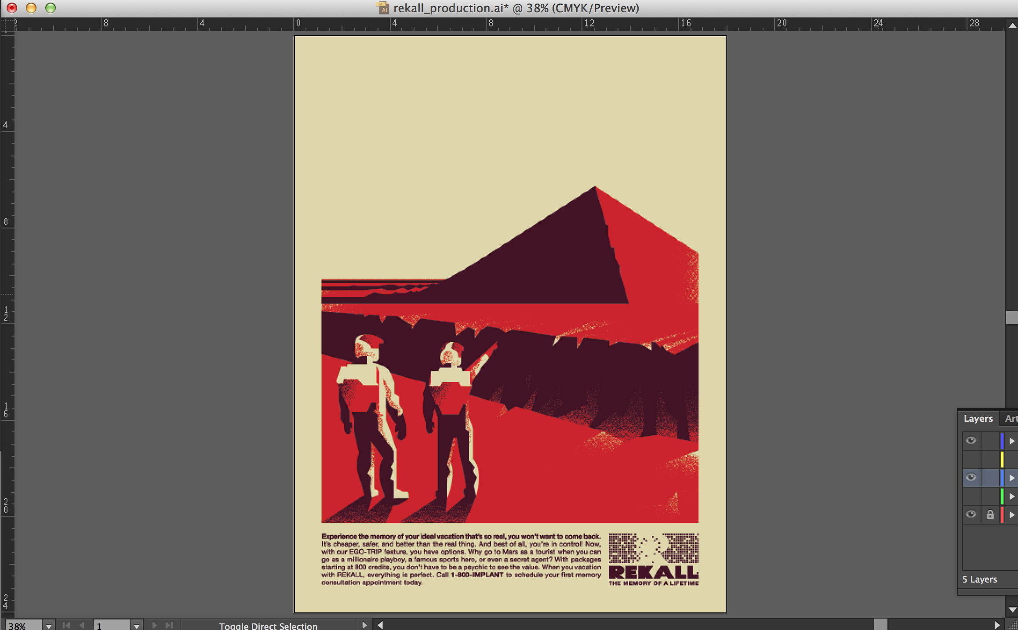Viewport: 1018px width, 630px height.
Task: Lock the green layer using its lock cell
Action: tap(990, 496)
